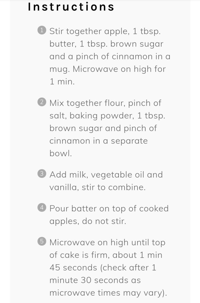Screen dimensions: 200x303
Task: Click the "Instructions" heading
Action: point(71,7)
